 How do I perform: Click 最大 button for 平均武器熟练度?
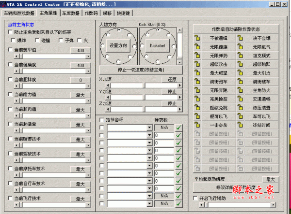point(271,179)
